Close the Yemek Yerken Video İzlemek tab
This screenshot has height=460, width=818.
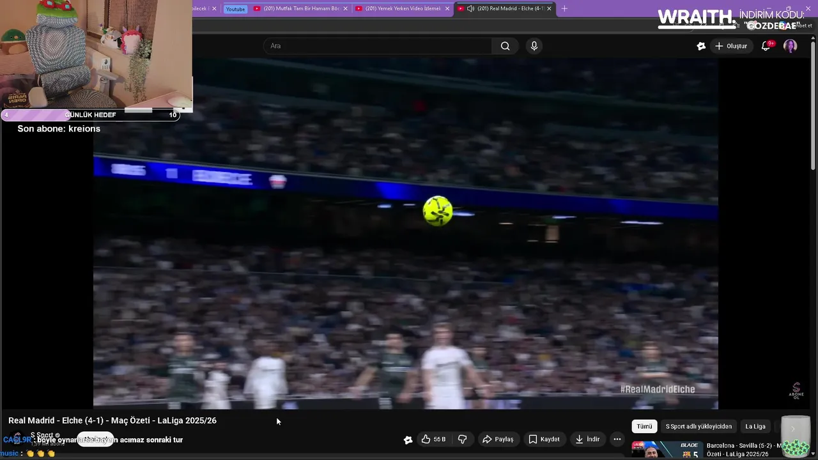tap(447, 8)
